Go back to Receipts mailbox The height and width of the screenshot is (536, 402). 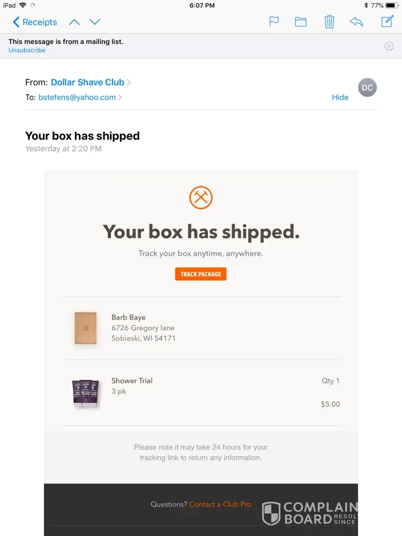[x=35, y=22]
